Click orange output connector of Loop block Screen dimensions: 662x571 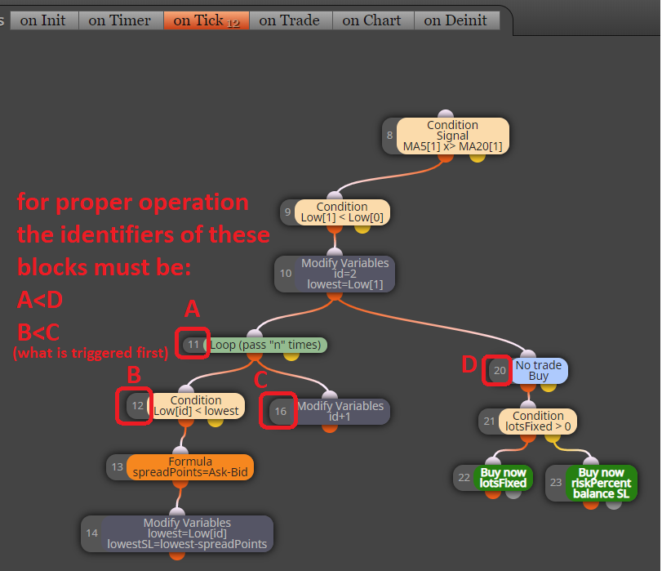(255, 357)
